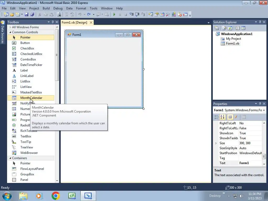Open the Tools menu

(x=93, y=8)
